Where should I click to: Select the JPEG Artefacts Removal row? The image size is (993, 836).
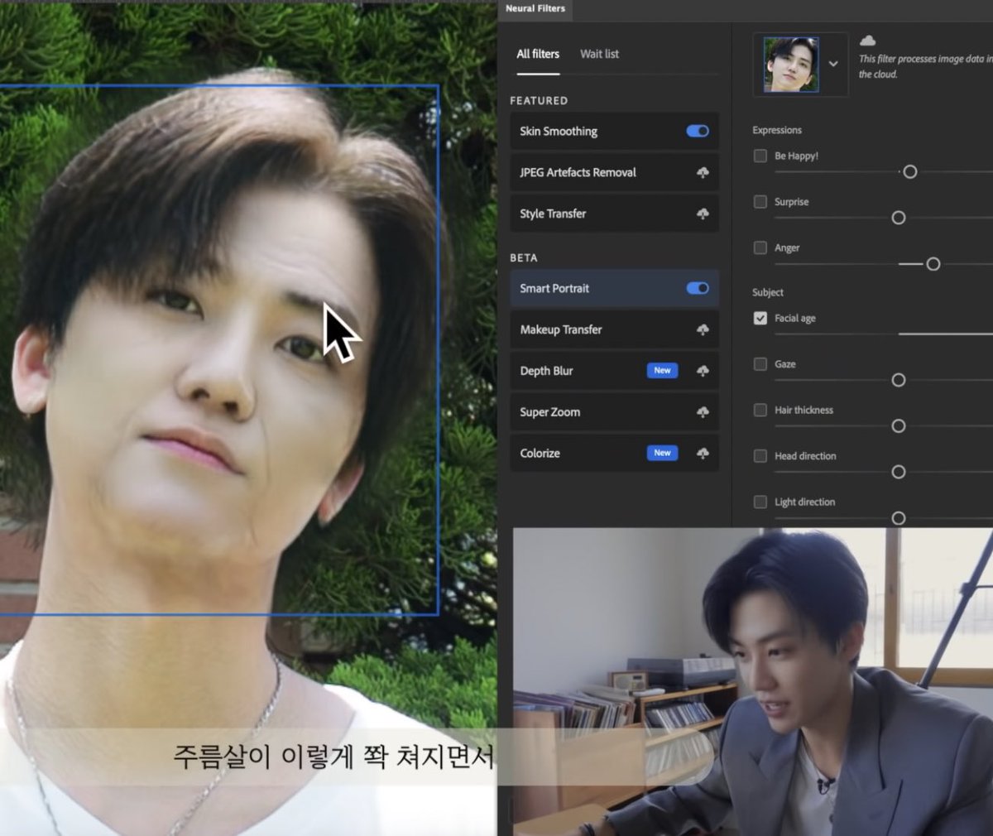614,172
